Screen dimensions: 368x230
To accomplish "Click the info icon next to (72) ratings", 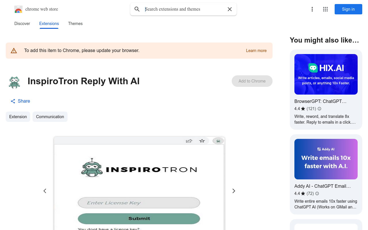I will (317, 193).
